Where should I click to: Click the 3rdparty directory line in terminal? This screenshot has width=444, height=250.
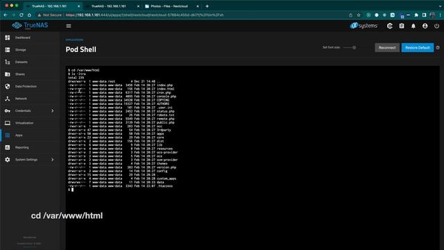[x=119, y=130]
